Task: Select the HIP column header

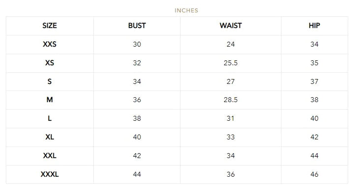Action: point(314,26)
